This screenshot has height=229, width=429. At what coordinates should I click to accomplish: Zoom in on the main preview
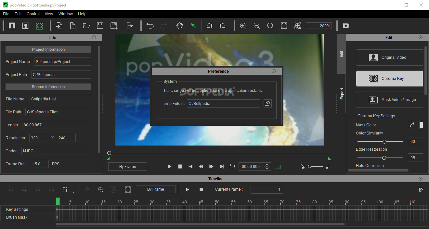click(x=243, y=26)
